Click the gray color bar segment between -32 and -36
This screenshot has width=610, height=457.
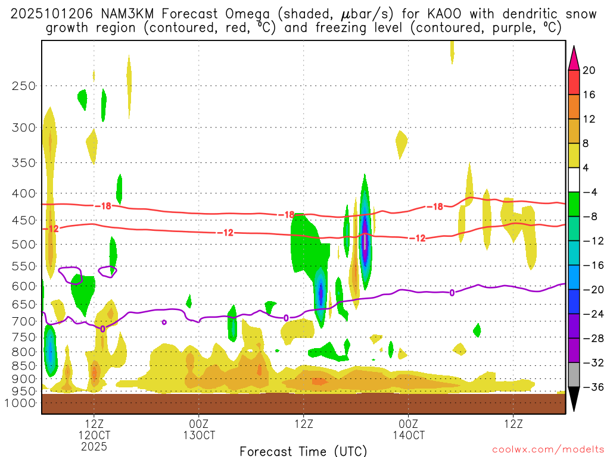tap(574, 375)
